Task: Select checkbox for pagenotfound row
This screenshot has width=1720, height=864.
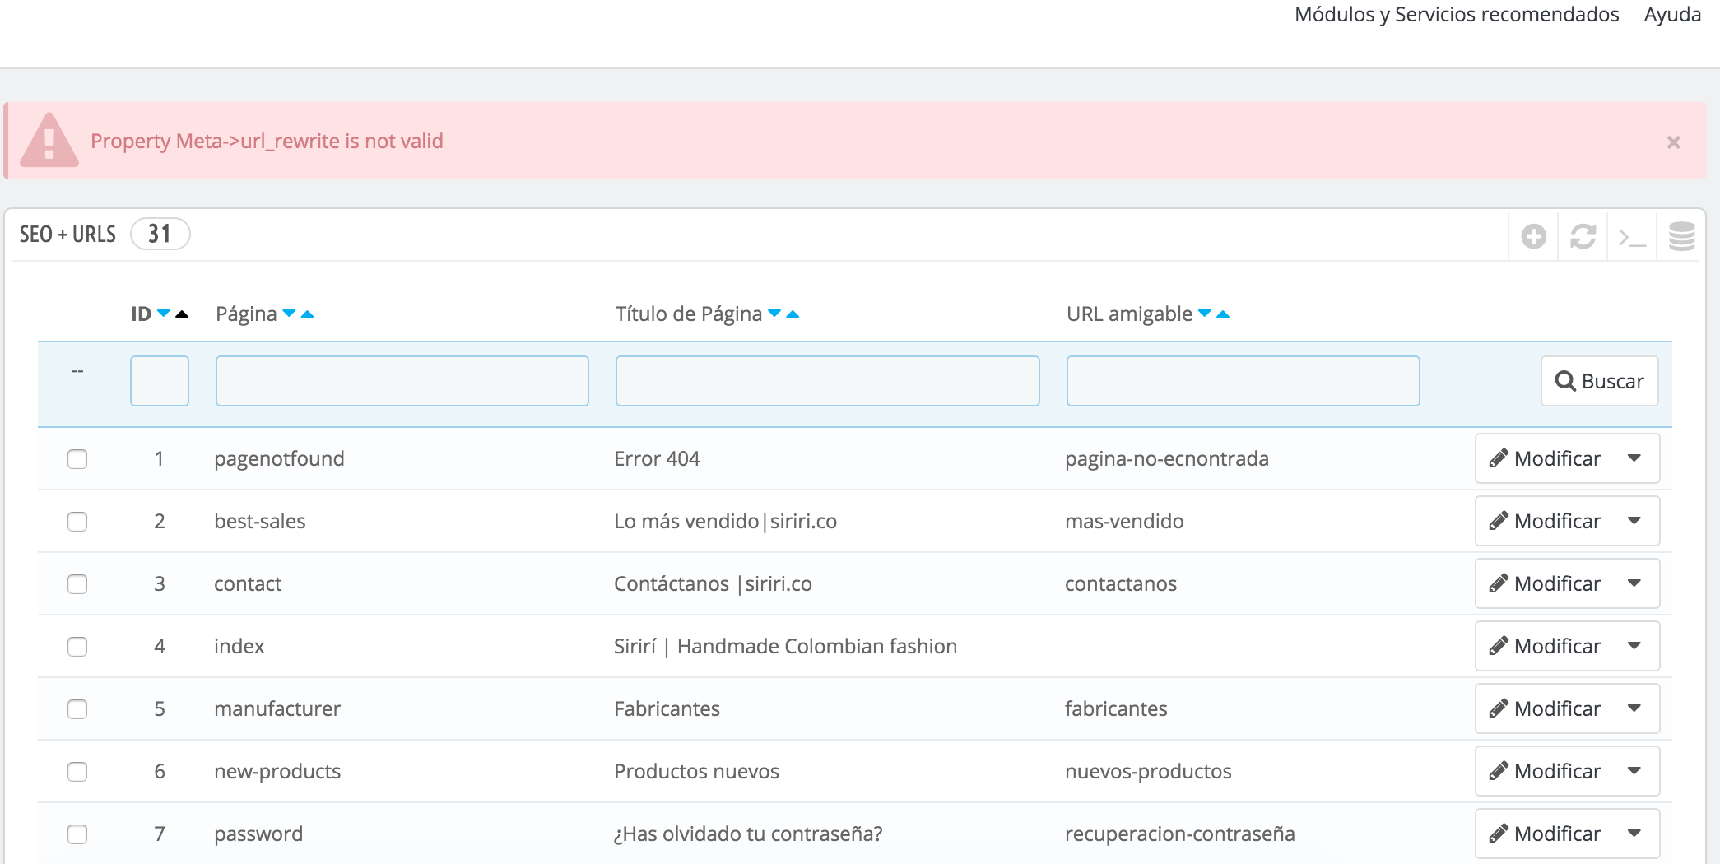Action: point(77,459)
